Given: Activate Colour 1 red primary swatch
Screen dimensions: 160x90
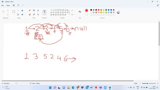Looking at the screenshot, I should [x=86, y=10].
